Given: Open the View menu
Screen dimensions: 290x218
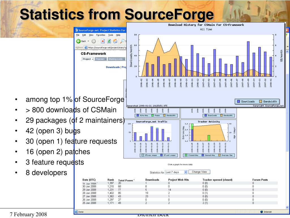Looking at the screenshot, I should [x=91, y=35].
